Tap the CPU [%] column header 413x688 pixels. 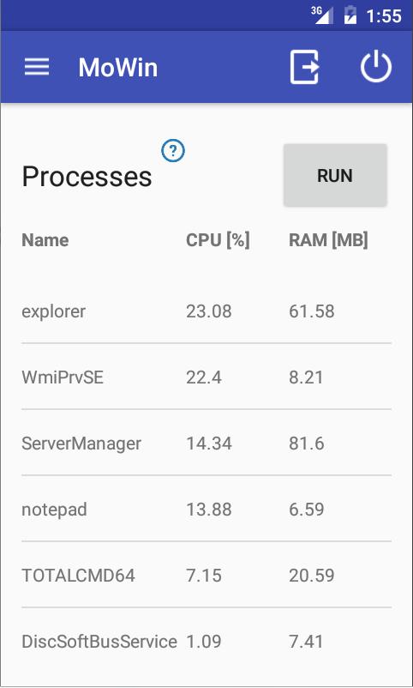pyautogui.click(x=218, y=240)
